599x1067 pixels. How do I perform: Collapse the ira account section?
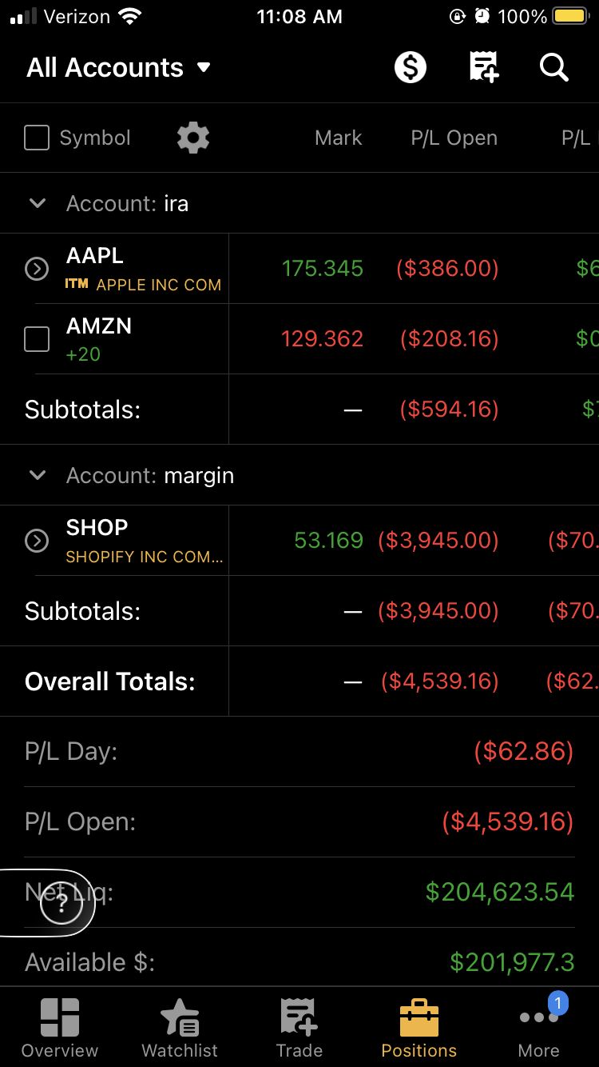click(x=37, y=203)
